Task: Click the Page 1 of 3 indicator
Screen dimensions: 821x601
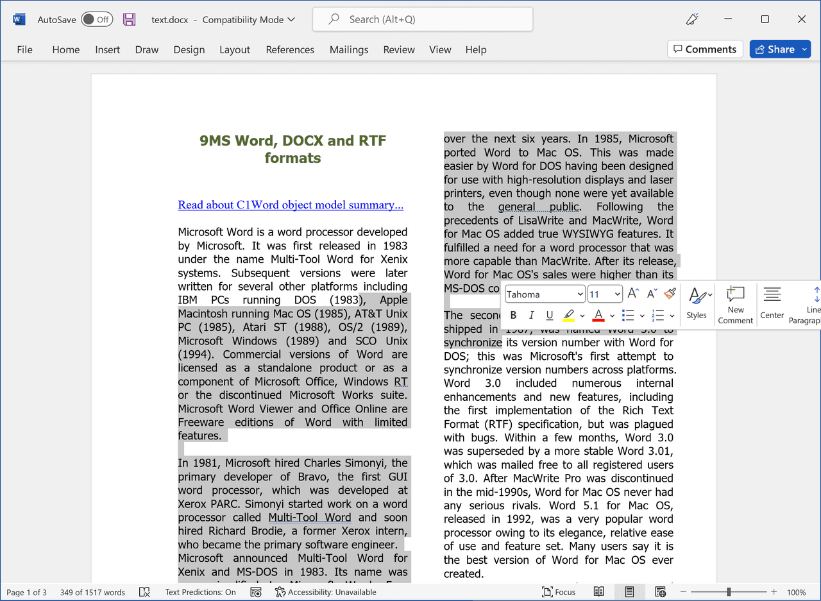Action: [26, 592]
